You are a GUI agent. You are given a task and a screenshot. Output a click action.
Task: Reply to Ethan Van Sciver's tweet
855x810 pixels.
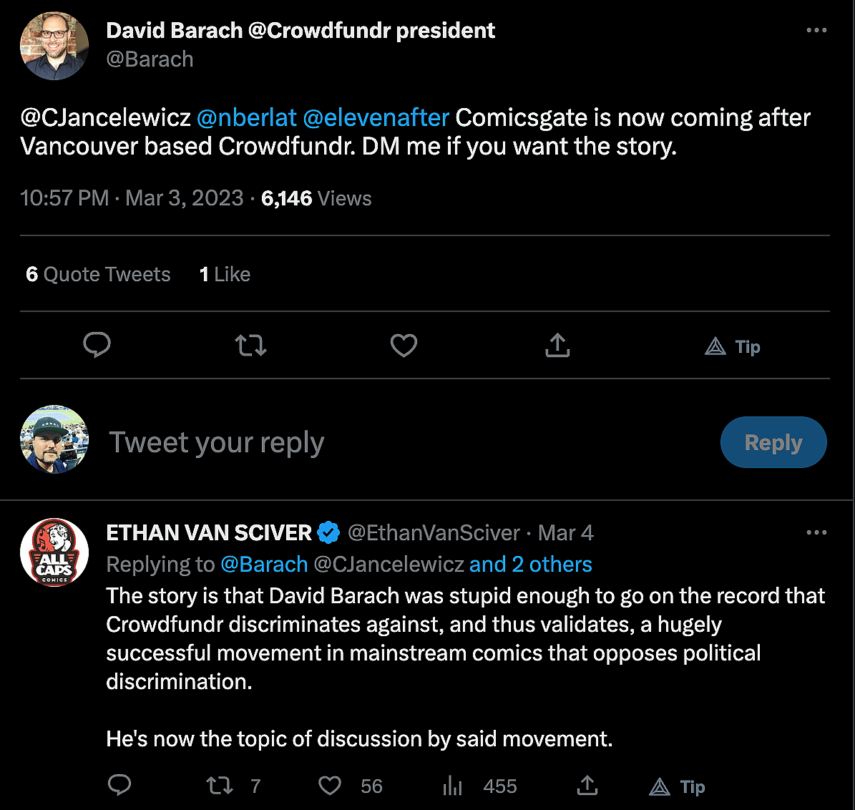click(119, 786)
